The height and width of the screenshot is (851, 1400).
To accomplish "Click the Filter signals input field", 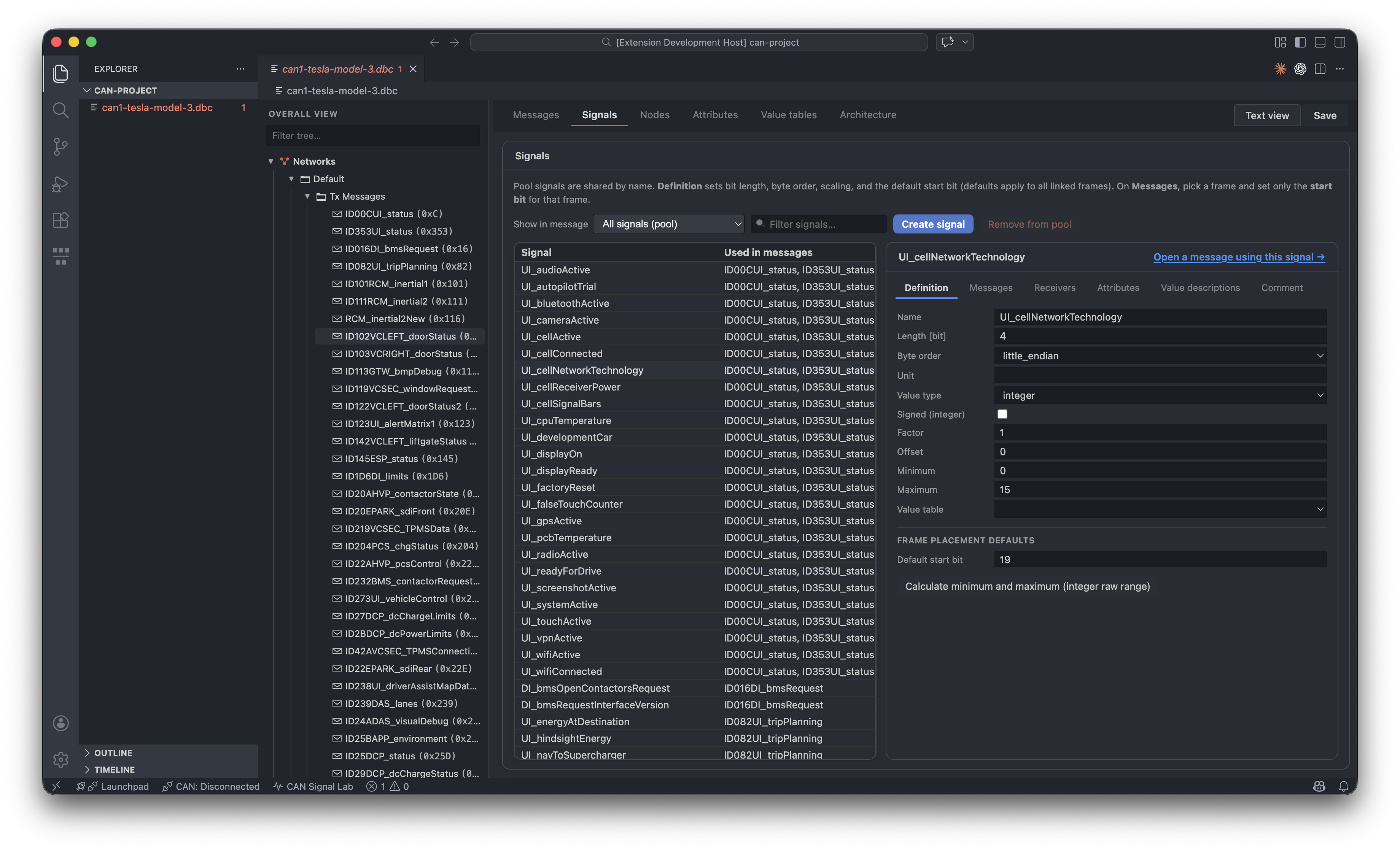I will click(x=824, y=224).
